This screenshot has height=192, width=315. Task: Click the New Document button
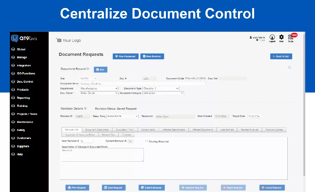click(126, 56)
